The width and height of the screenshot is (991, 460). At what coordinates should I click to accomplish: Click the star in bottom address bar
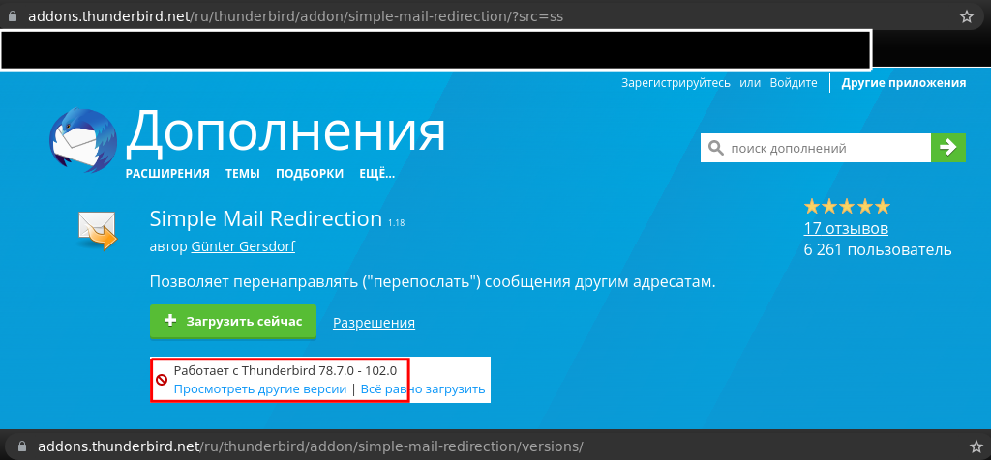976,446
